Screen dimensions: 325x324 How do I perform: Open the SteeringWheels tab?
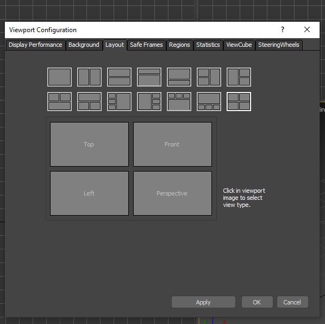(x=279, y=45)
